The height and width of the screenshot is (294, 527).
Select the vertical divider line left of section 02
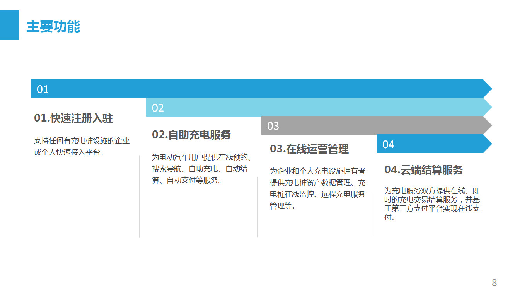139,197
